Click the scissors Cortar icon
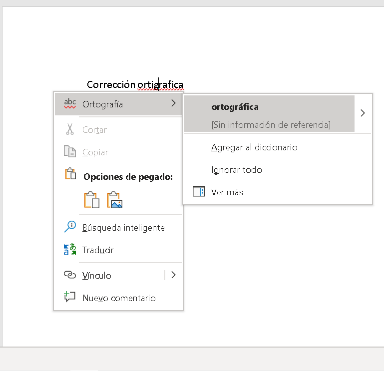 (70, 129)
